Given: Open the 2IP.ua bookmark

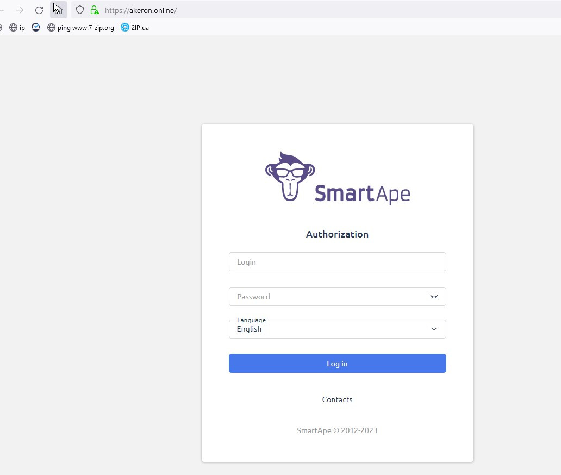Looking at the screenshot, I should coord(135,28).
